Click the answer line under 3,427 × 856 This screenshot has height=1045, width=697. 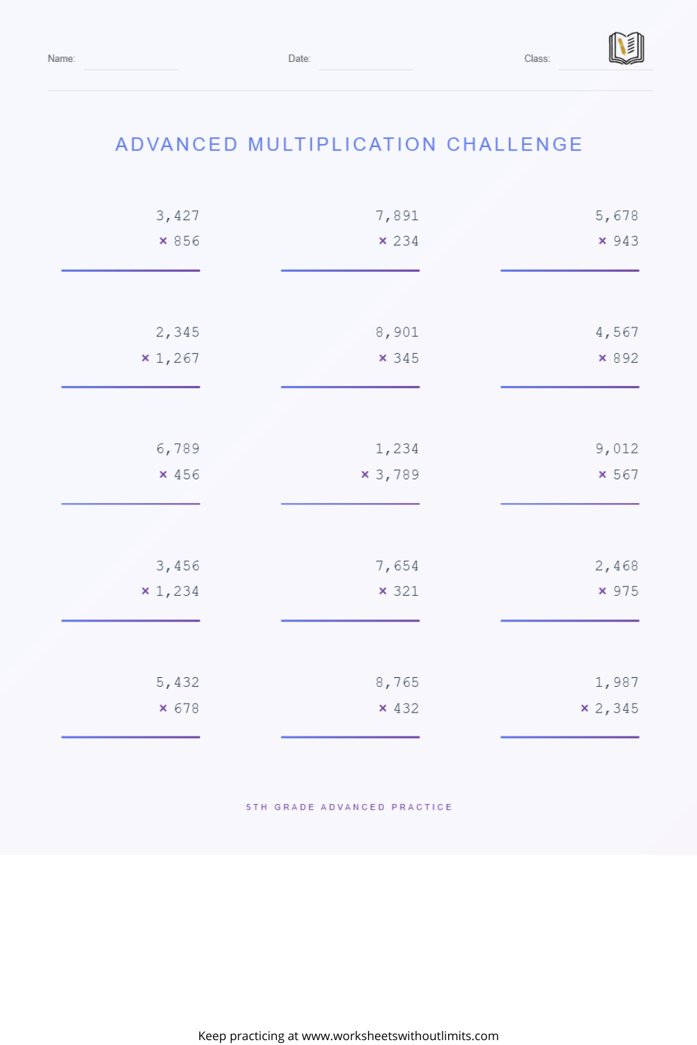[x=130, y=270]
